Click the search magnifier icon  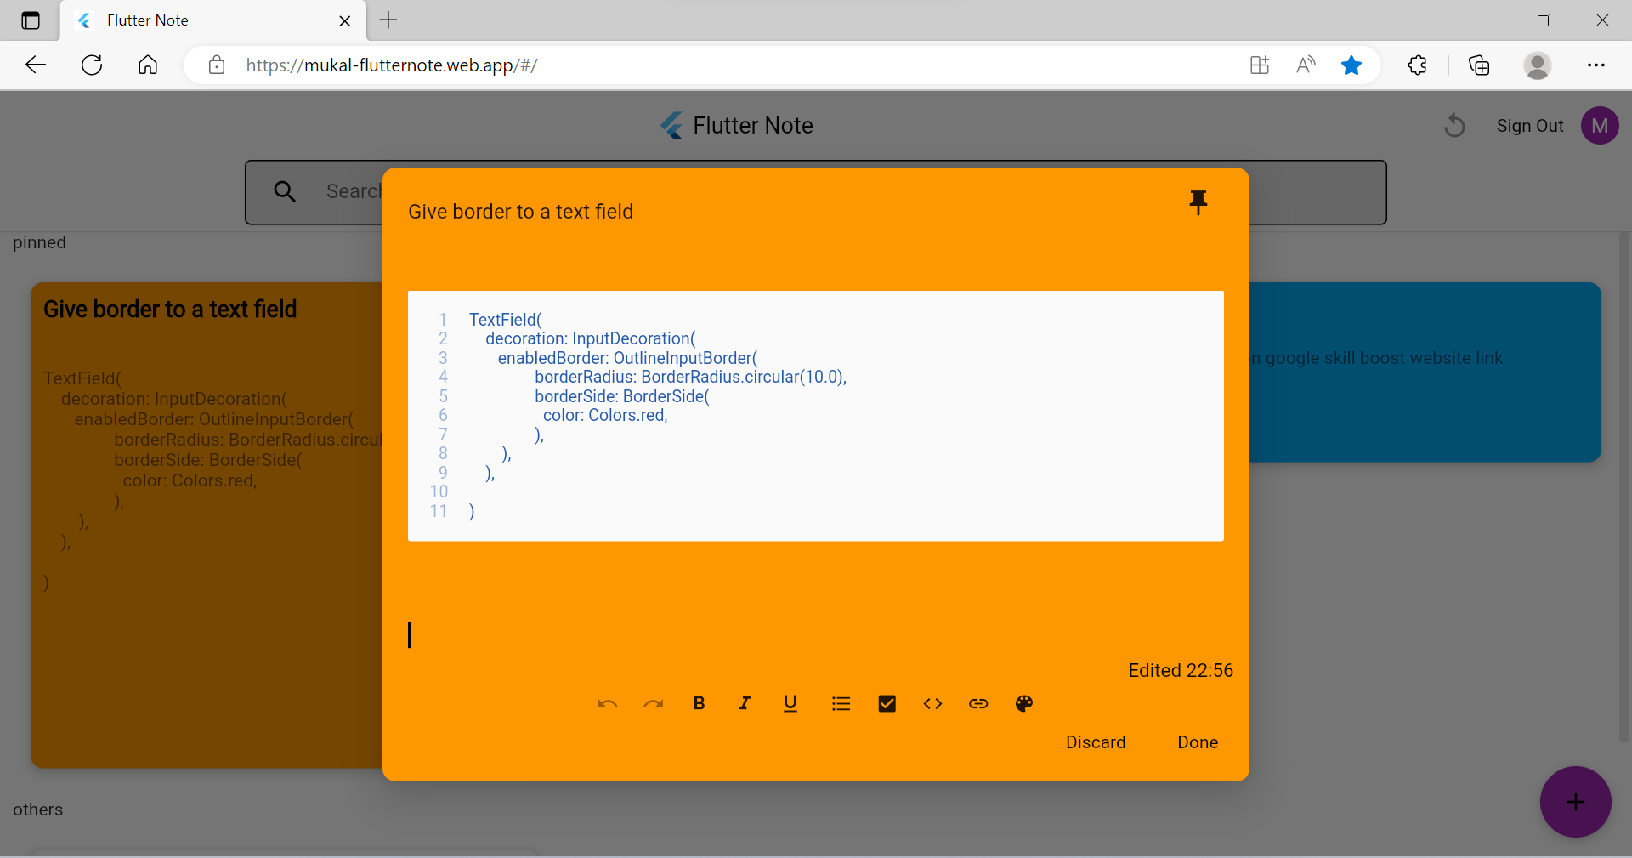tap(285, 191)
